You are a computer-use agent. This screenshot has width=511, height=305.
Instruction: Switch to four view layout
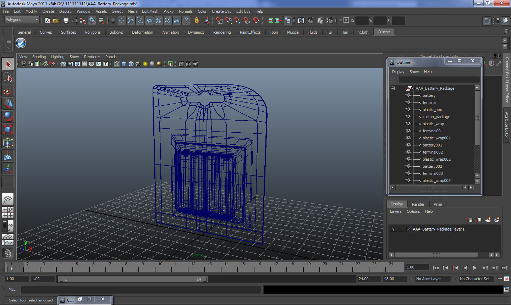(8, 212)
